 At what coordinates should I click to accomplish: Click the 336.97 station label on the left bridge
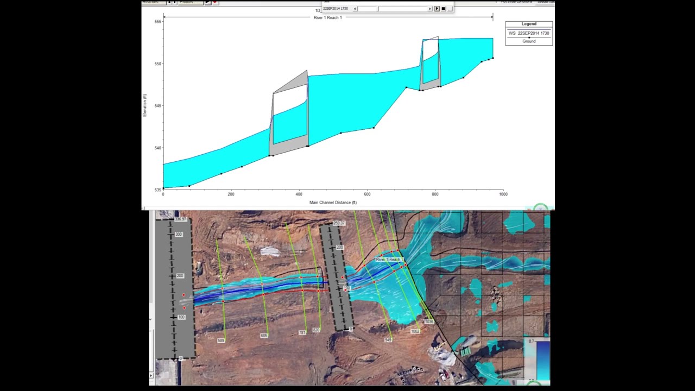coord(180,219)
